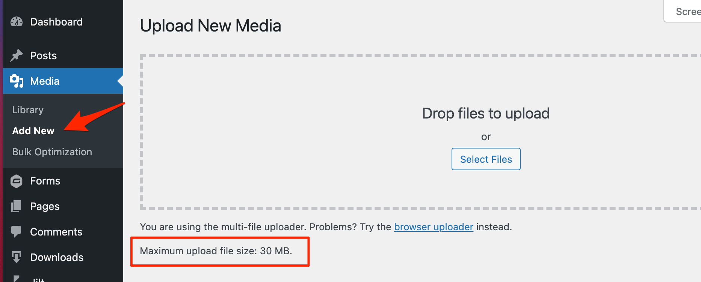Open the Comments section

56,231
